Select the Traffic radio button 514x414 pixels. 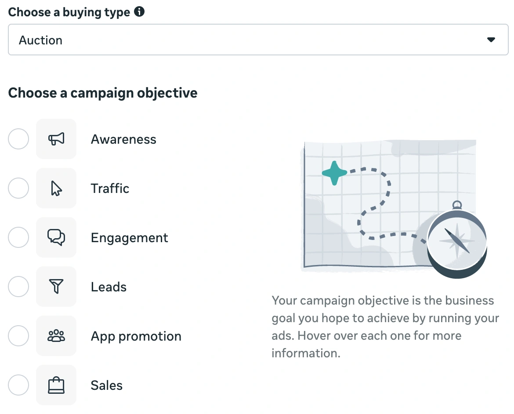pyautogui.click(x=18, y=188)
